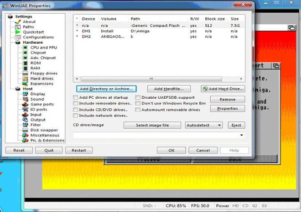The width and height of the screenshot is (301, 212).
Task: Toggle Don't use Windows Recycle Bin
Action: pyautogui.click(x=138, y=103)
